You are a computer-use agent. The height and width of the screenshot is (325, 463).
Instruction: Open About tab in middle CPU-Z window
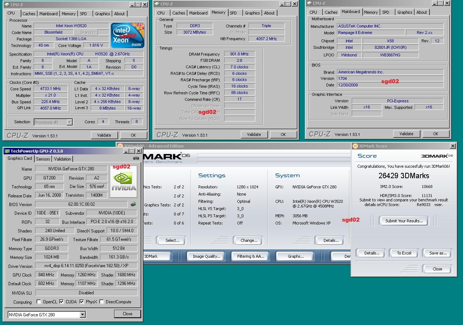pos(269,13)
